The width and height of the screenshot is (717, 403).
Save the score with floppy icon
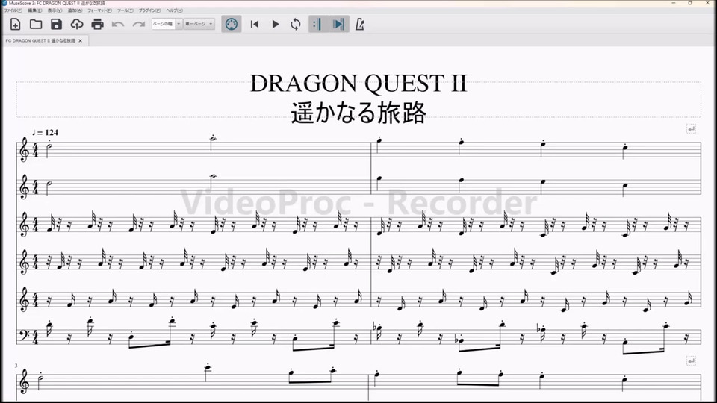click(56, 24)
